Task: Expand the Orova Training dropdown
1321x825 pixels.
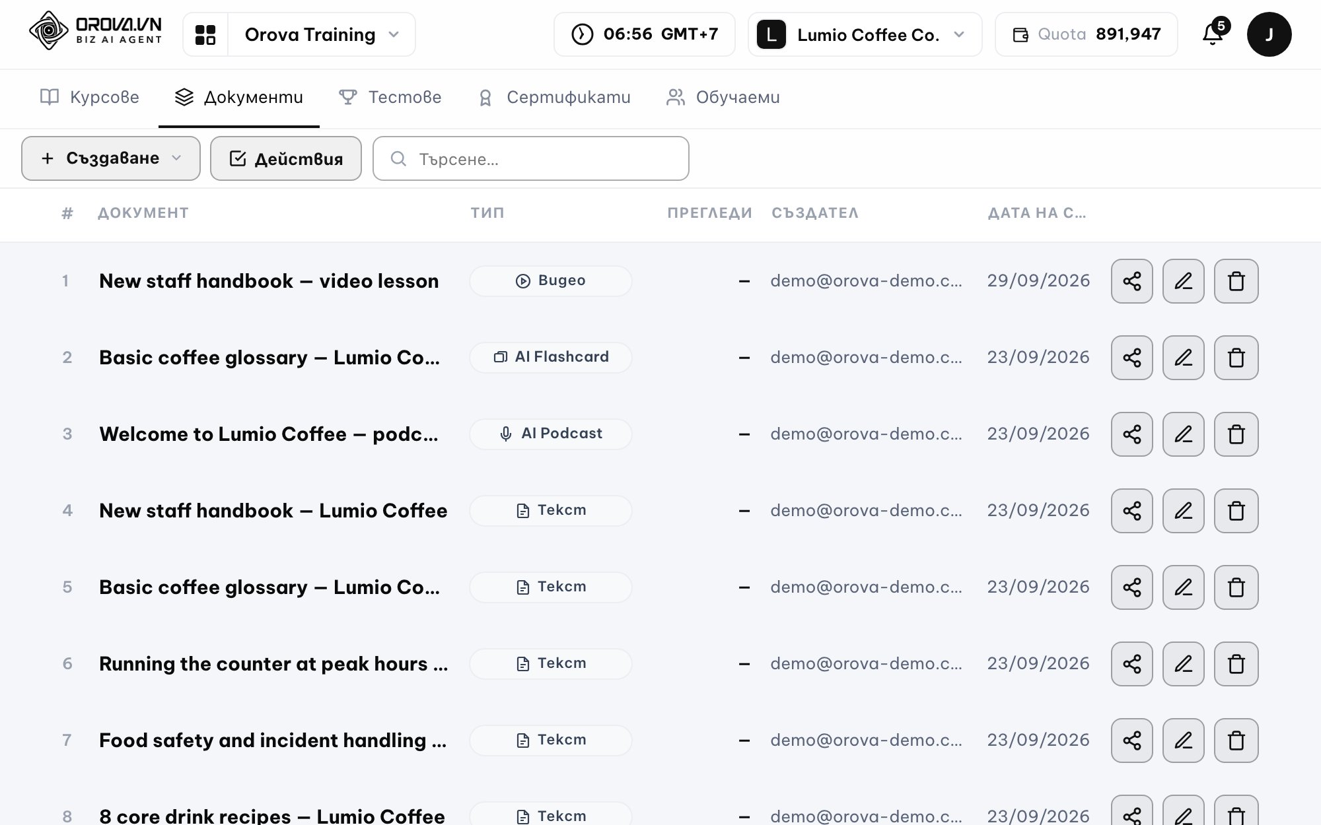Action: click(322, 34)
